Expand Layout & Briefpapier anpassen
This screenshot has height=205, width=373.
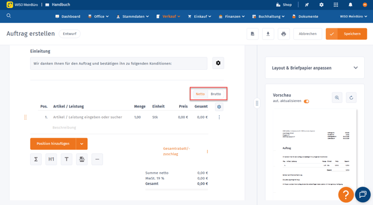pyautogui.click(x=315, y=68)
